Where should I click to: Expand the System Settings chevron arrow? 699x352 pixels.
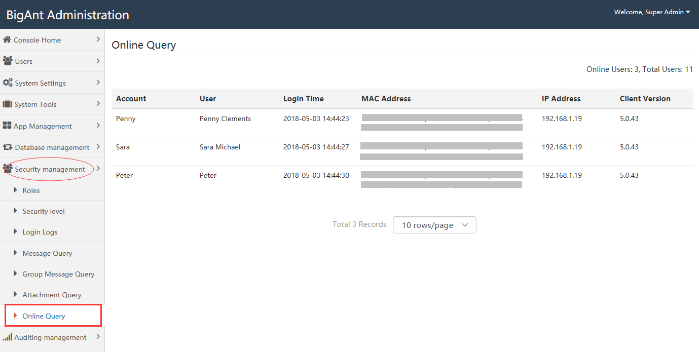(98, 82)
